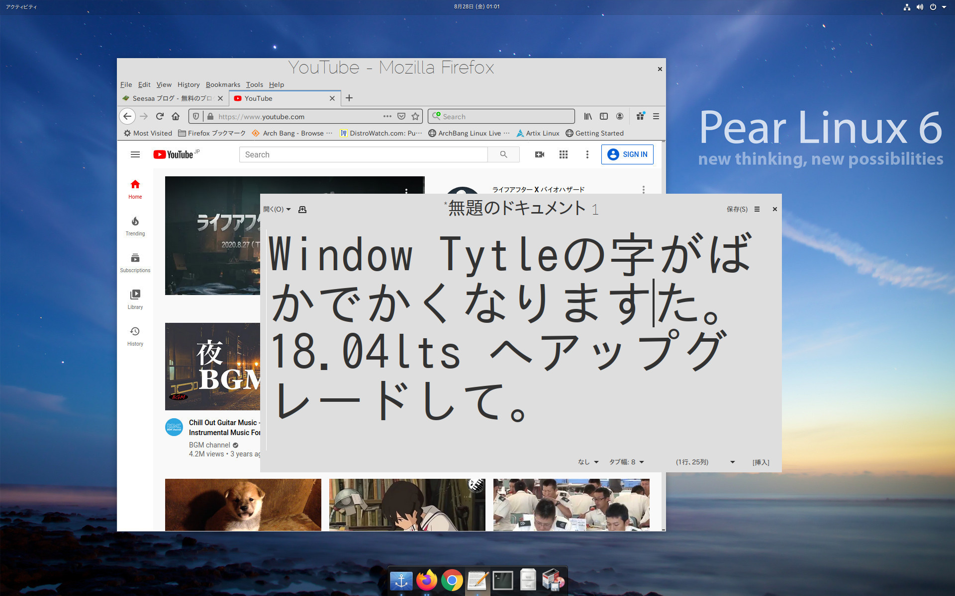
Task: Open DistroWatch.com bookmark
Action: pos(381,133)
